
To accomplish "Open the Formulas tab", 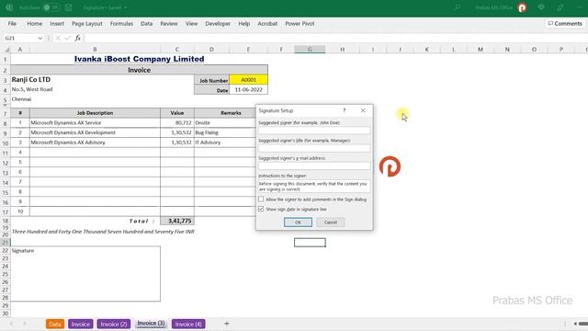I will (121, 23).
